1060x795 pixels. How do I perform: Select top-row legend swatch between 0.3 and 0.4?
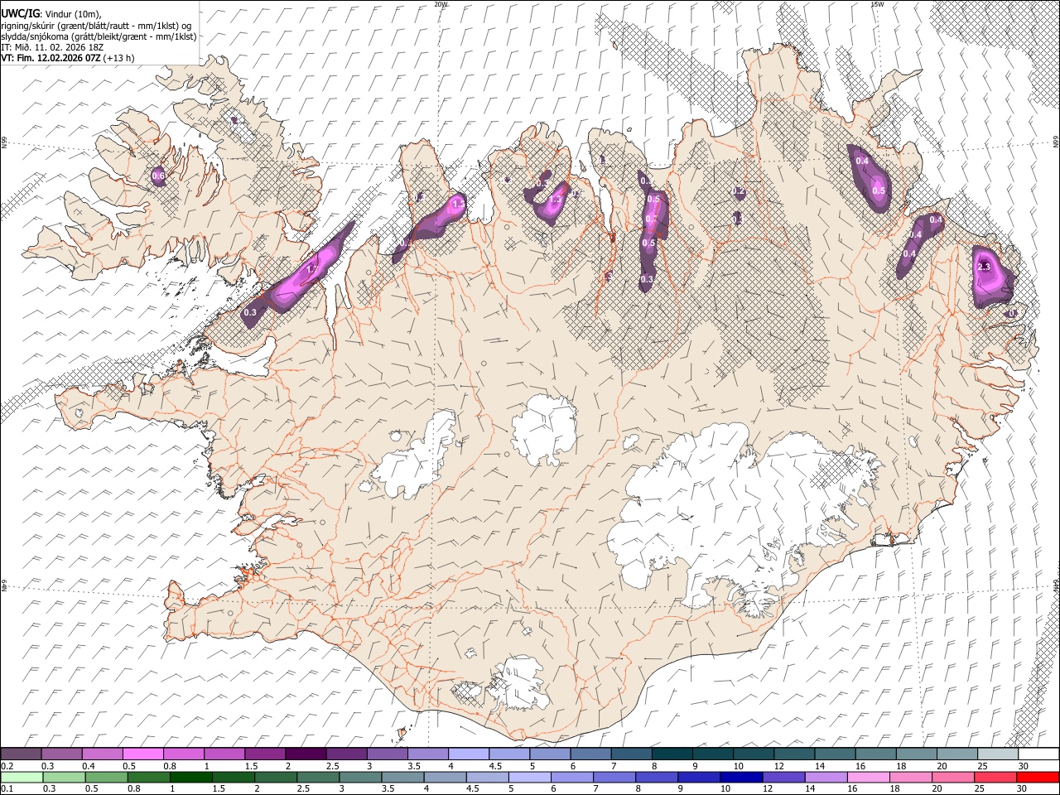click(x=61, y=754)
